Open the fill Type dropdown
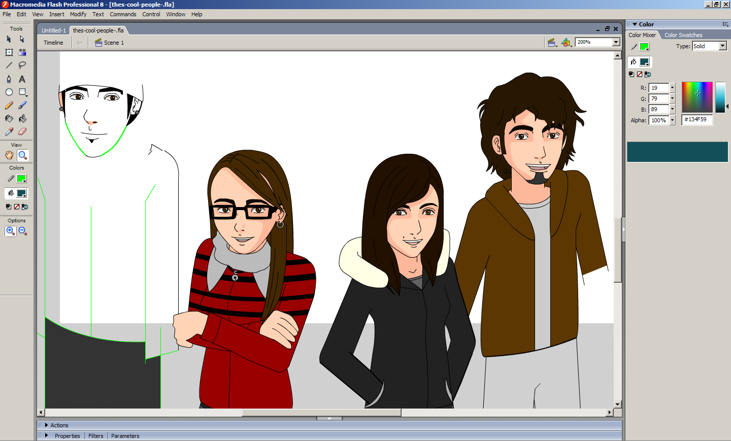731x441 pixels. click(x=722, y=46)
